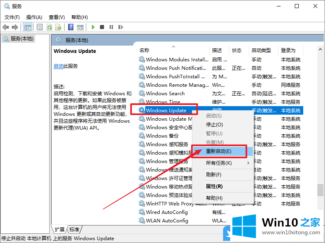Image resolution: width=325 pixels, height=243 pixels.
Task: Click the Restart service toolbar icon
Action: click(x=121, y=27)
